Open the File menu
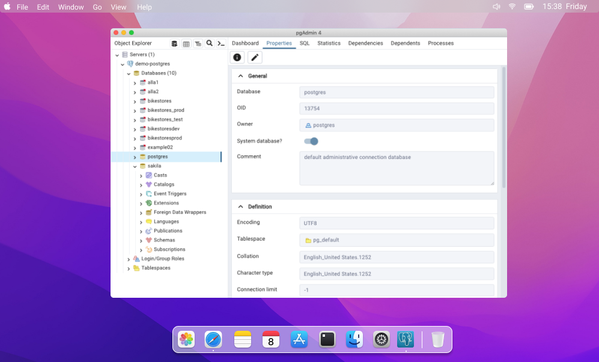 [x=23, y=7]
